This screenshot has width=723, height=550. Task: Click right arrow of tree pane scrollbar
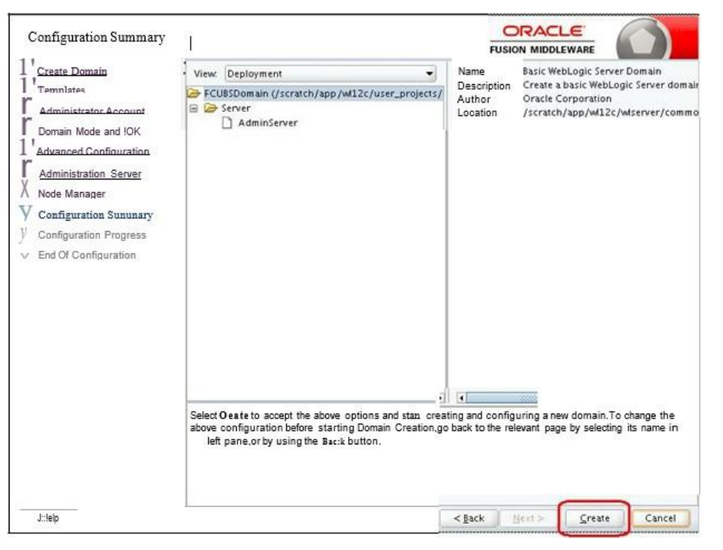click(x=441, y=398)
